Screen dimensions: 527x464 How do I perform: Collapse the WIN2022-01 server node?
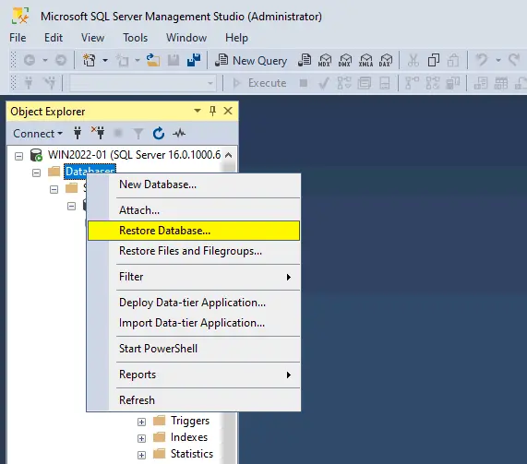pos(18,156)
